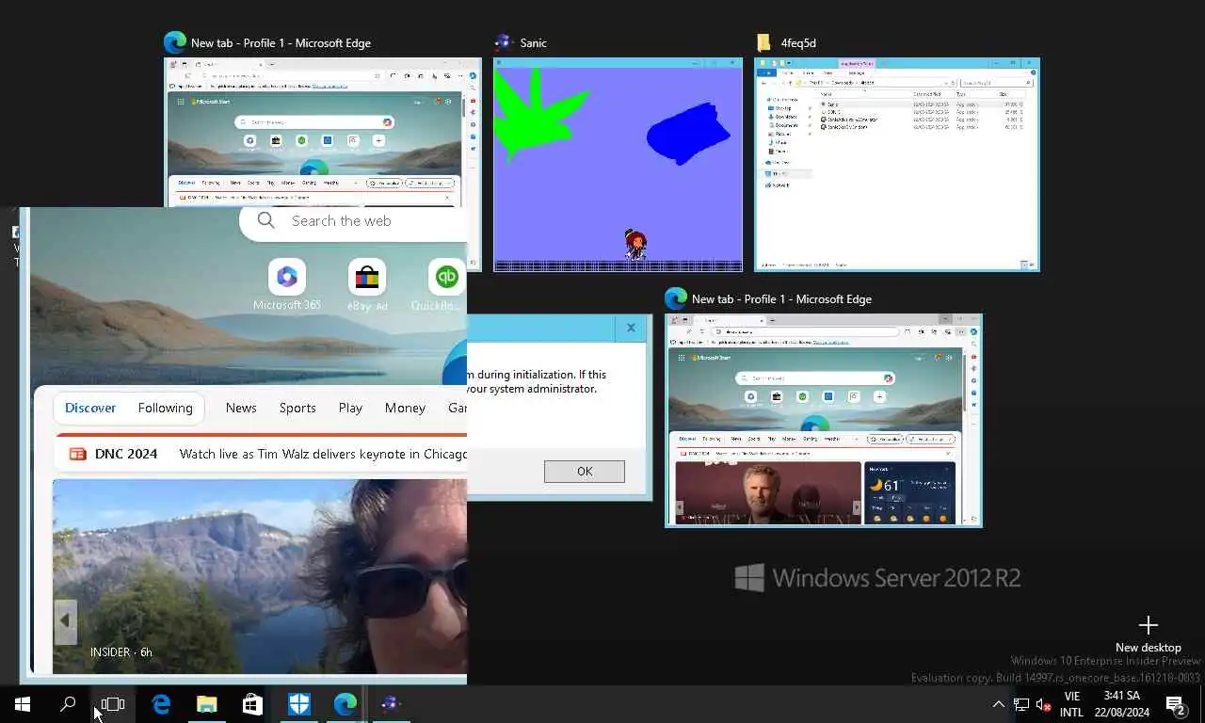Open the QuickBooks shortcut tile
The height and width of the screenshot is (723, 1205).
441,284
